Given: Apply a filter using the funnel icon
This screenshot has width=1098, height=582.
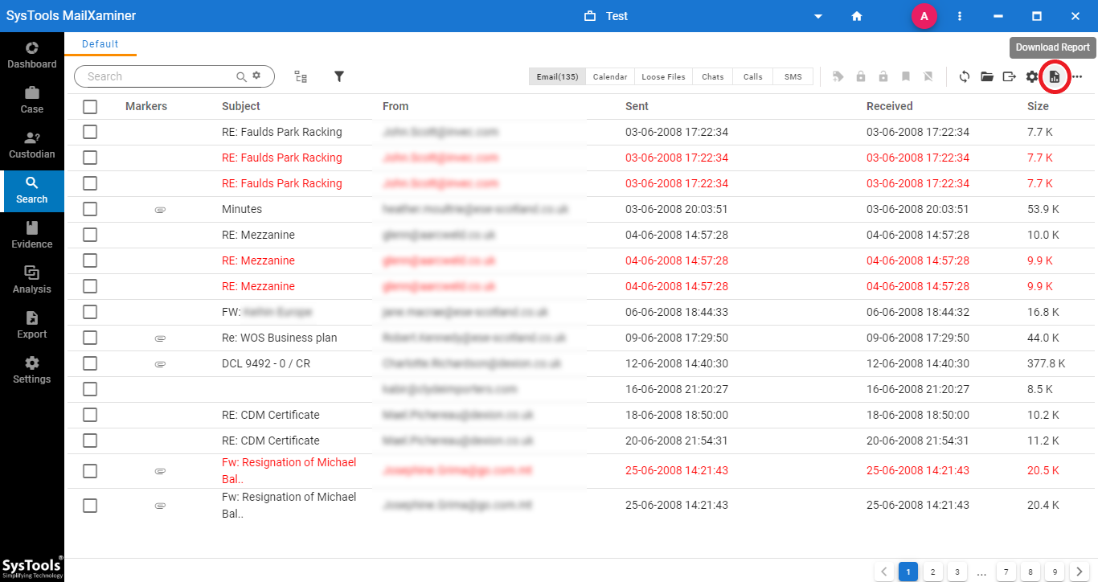Looking at the screenshot, I should pos(338,76).
